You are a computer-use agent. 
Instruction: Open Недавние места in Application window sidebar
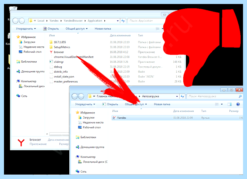coord(31,47)
